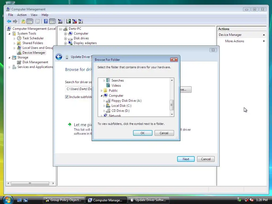Select Device Manager in the console tree
The width and height of the screenshot is (272, 204).
point(34,53)
